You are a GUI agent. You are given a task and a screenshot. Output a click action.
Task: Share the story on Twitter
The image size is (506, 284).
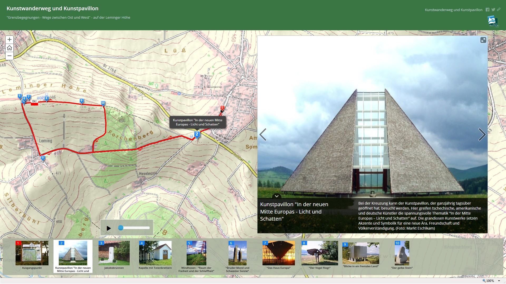click(x=493, y=10)
